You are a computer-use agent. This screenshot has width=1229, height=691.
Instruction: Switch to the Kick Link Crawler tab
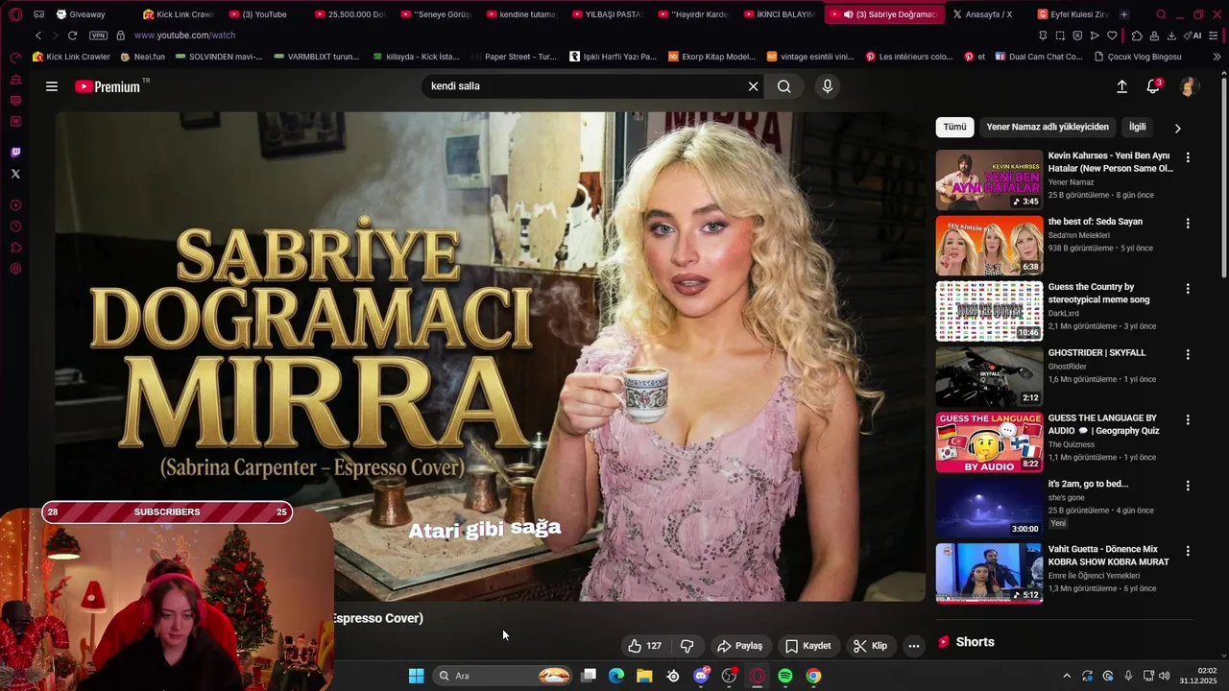coord(179,14)
